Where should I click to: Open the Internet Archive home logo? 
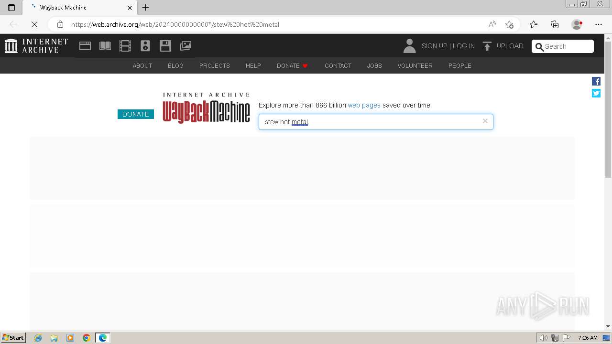[x=36, y=46]
